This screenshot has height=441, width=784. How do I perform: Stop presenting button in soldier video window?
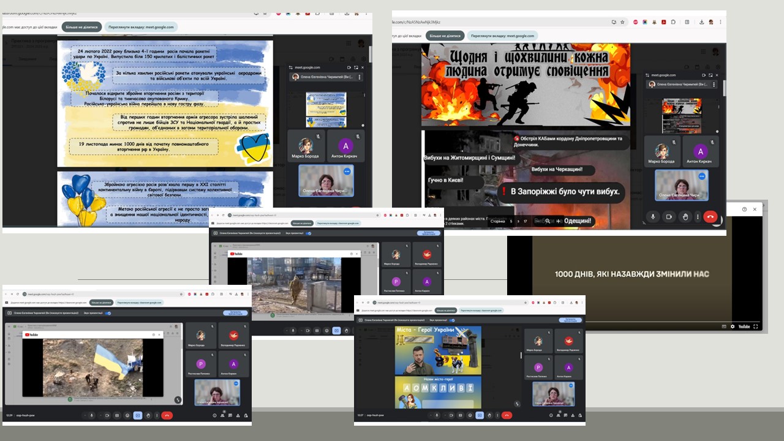tap(429, 233)
